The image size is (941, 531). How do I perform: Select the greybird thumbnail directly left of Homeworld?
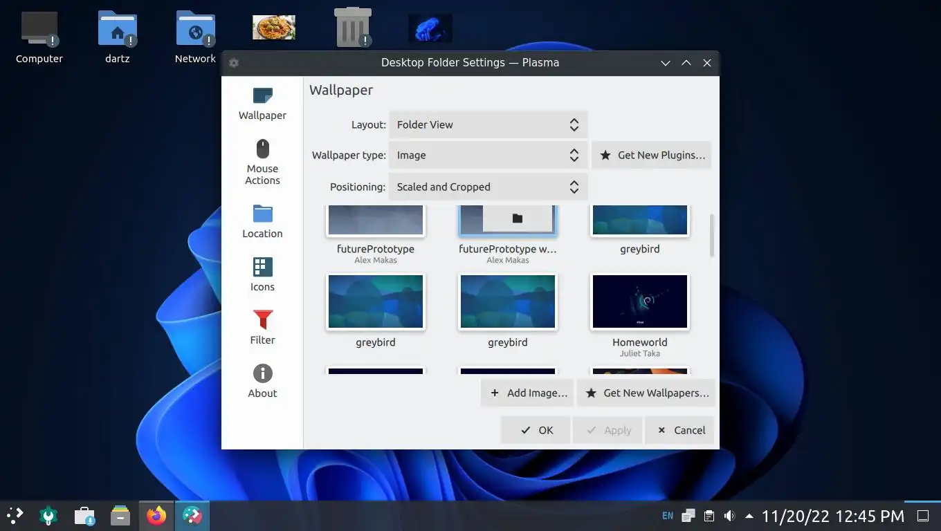[x=508, y=301]
